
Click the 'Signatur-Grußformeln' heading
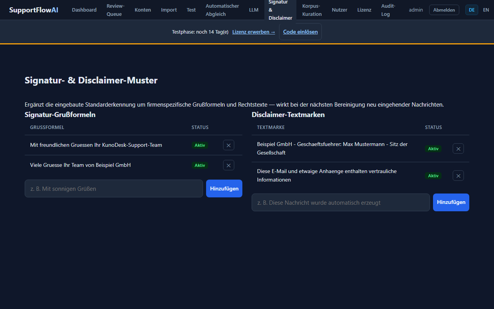coord(60,115)
